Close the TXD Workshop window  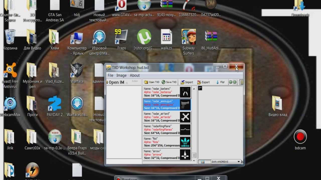(236, 66)
